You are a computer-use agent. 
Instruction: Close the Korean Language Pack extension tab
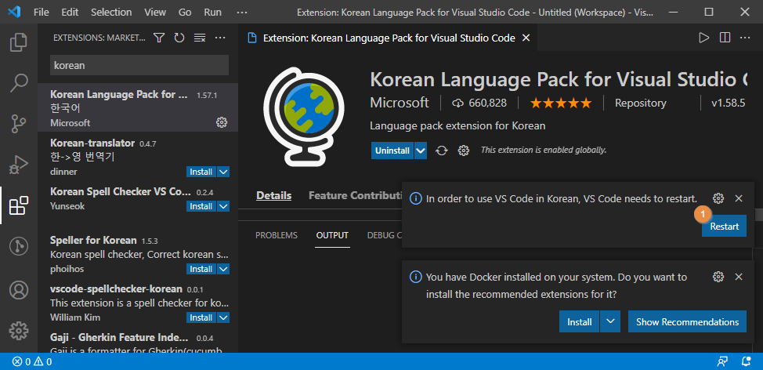(x=526, y=38)
